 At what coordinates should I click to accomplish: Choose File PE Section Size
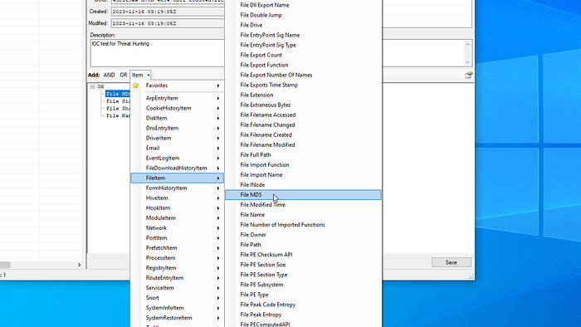303,265
